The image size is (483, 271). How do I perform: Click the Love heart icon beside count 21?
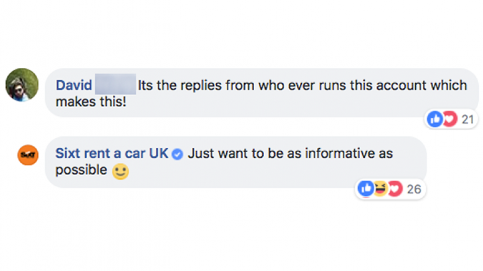click(x=450, y=119)
